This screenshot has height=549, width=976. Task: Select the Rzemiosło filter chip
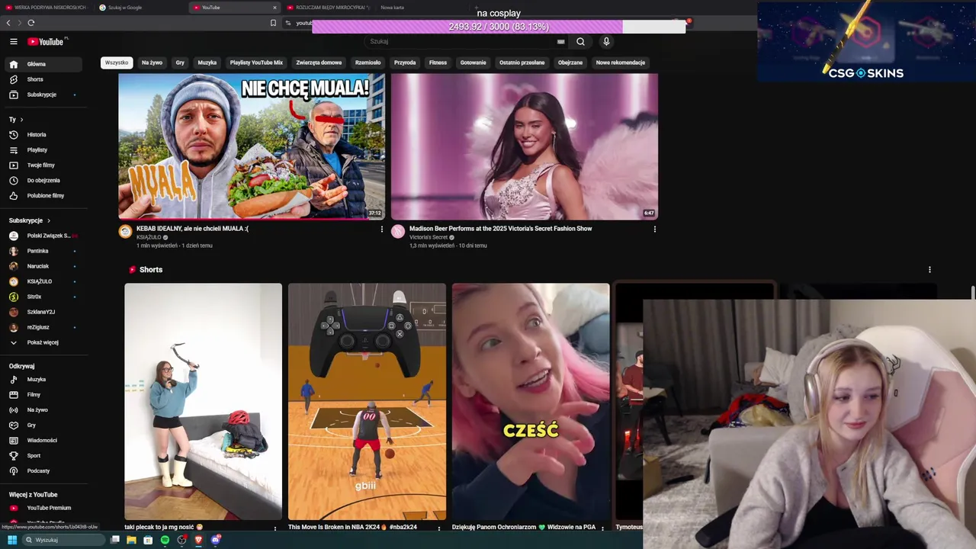pos(368,63)
